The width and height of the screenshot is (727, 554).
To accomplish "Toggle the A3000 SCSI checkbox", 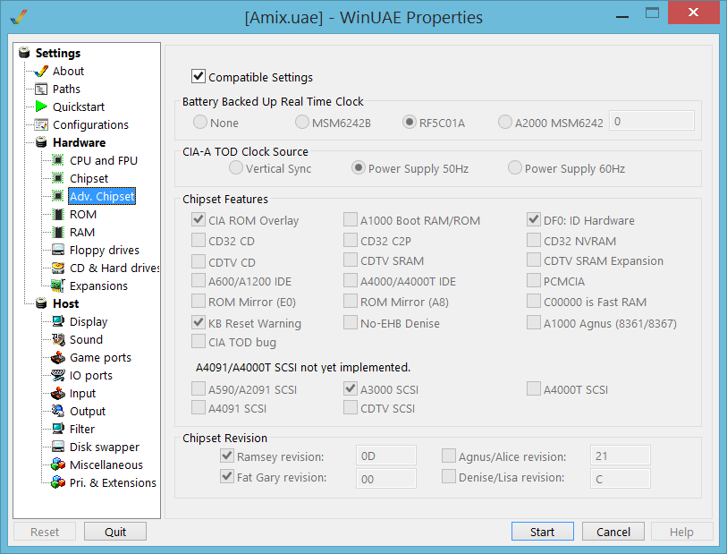I will coord(351,388).
